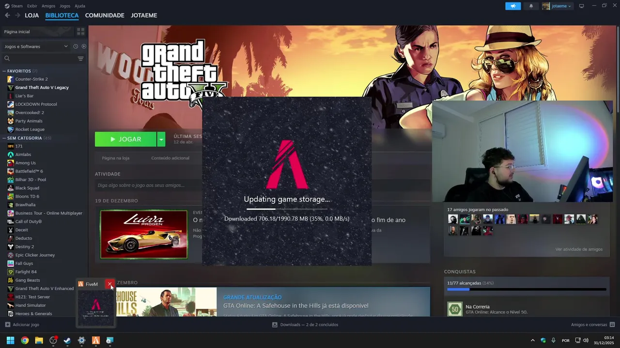Open the JOGAR button dropdown arrow

(x=161, y=139)
